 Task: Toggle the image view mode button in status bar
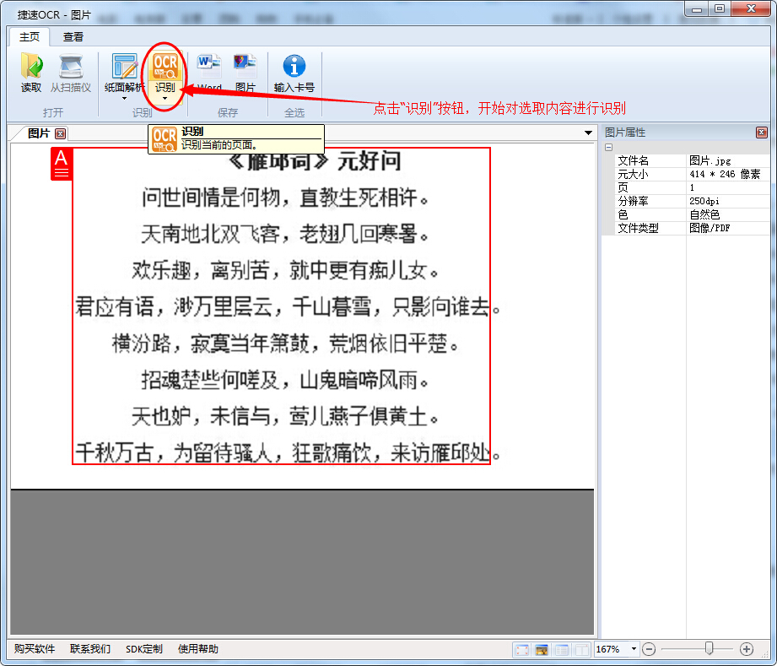542,649
